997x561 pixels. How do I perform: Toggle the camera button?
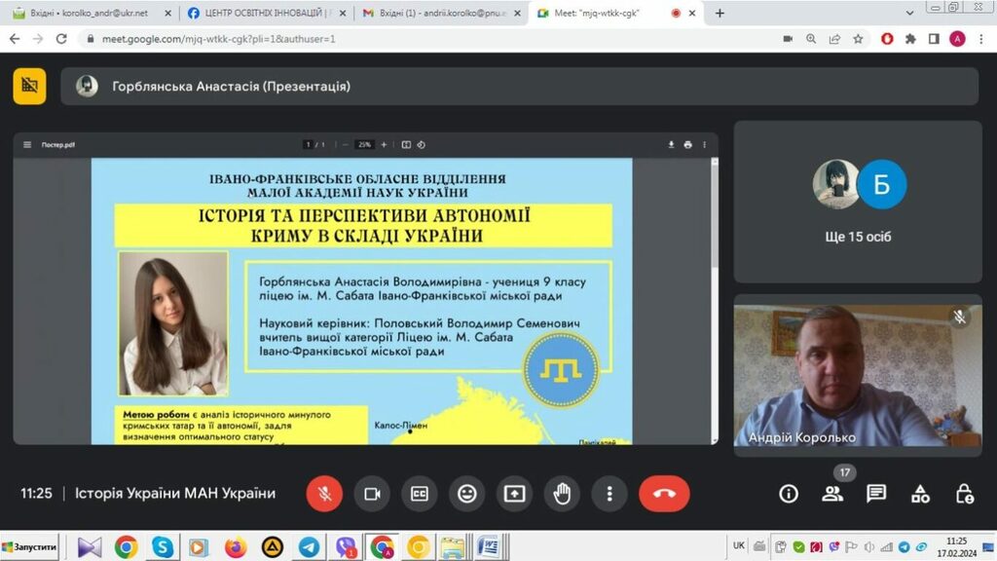point(372,494)
